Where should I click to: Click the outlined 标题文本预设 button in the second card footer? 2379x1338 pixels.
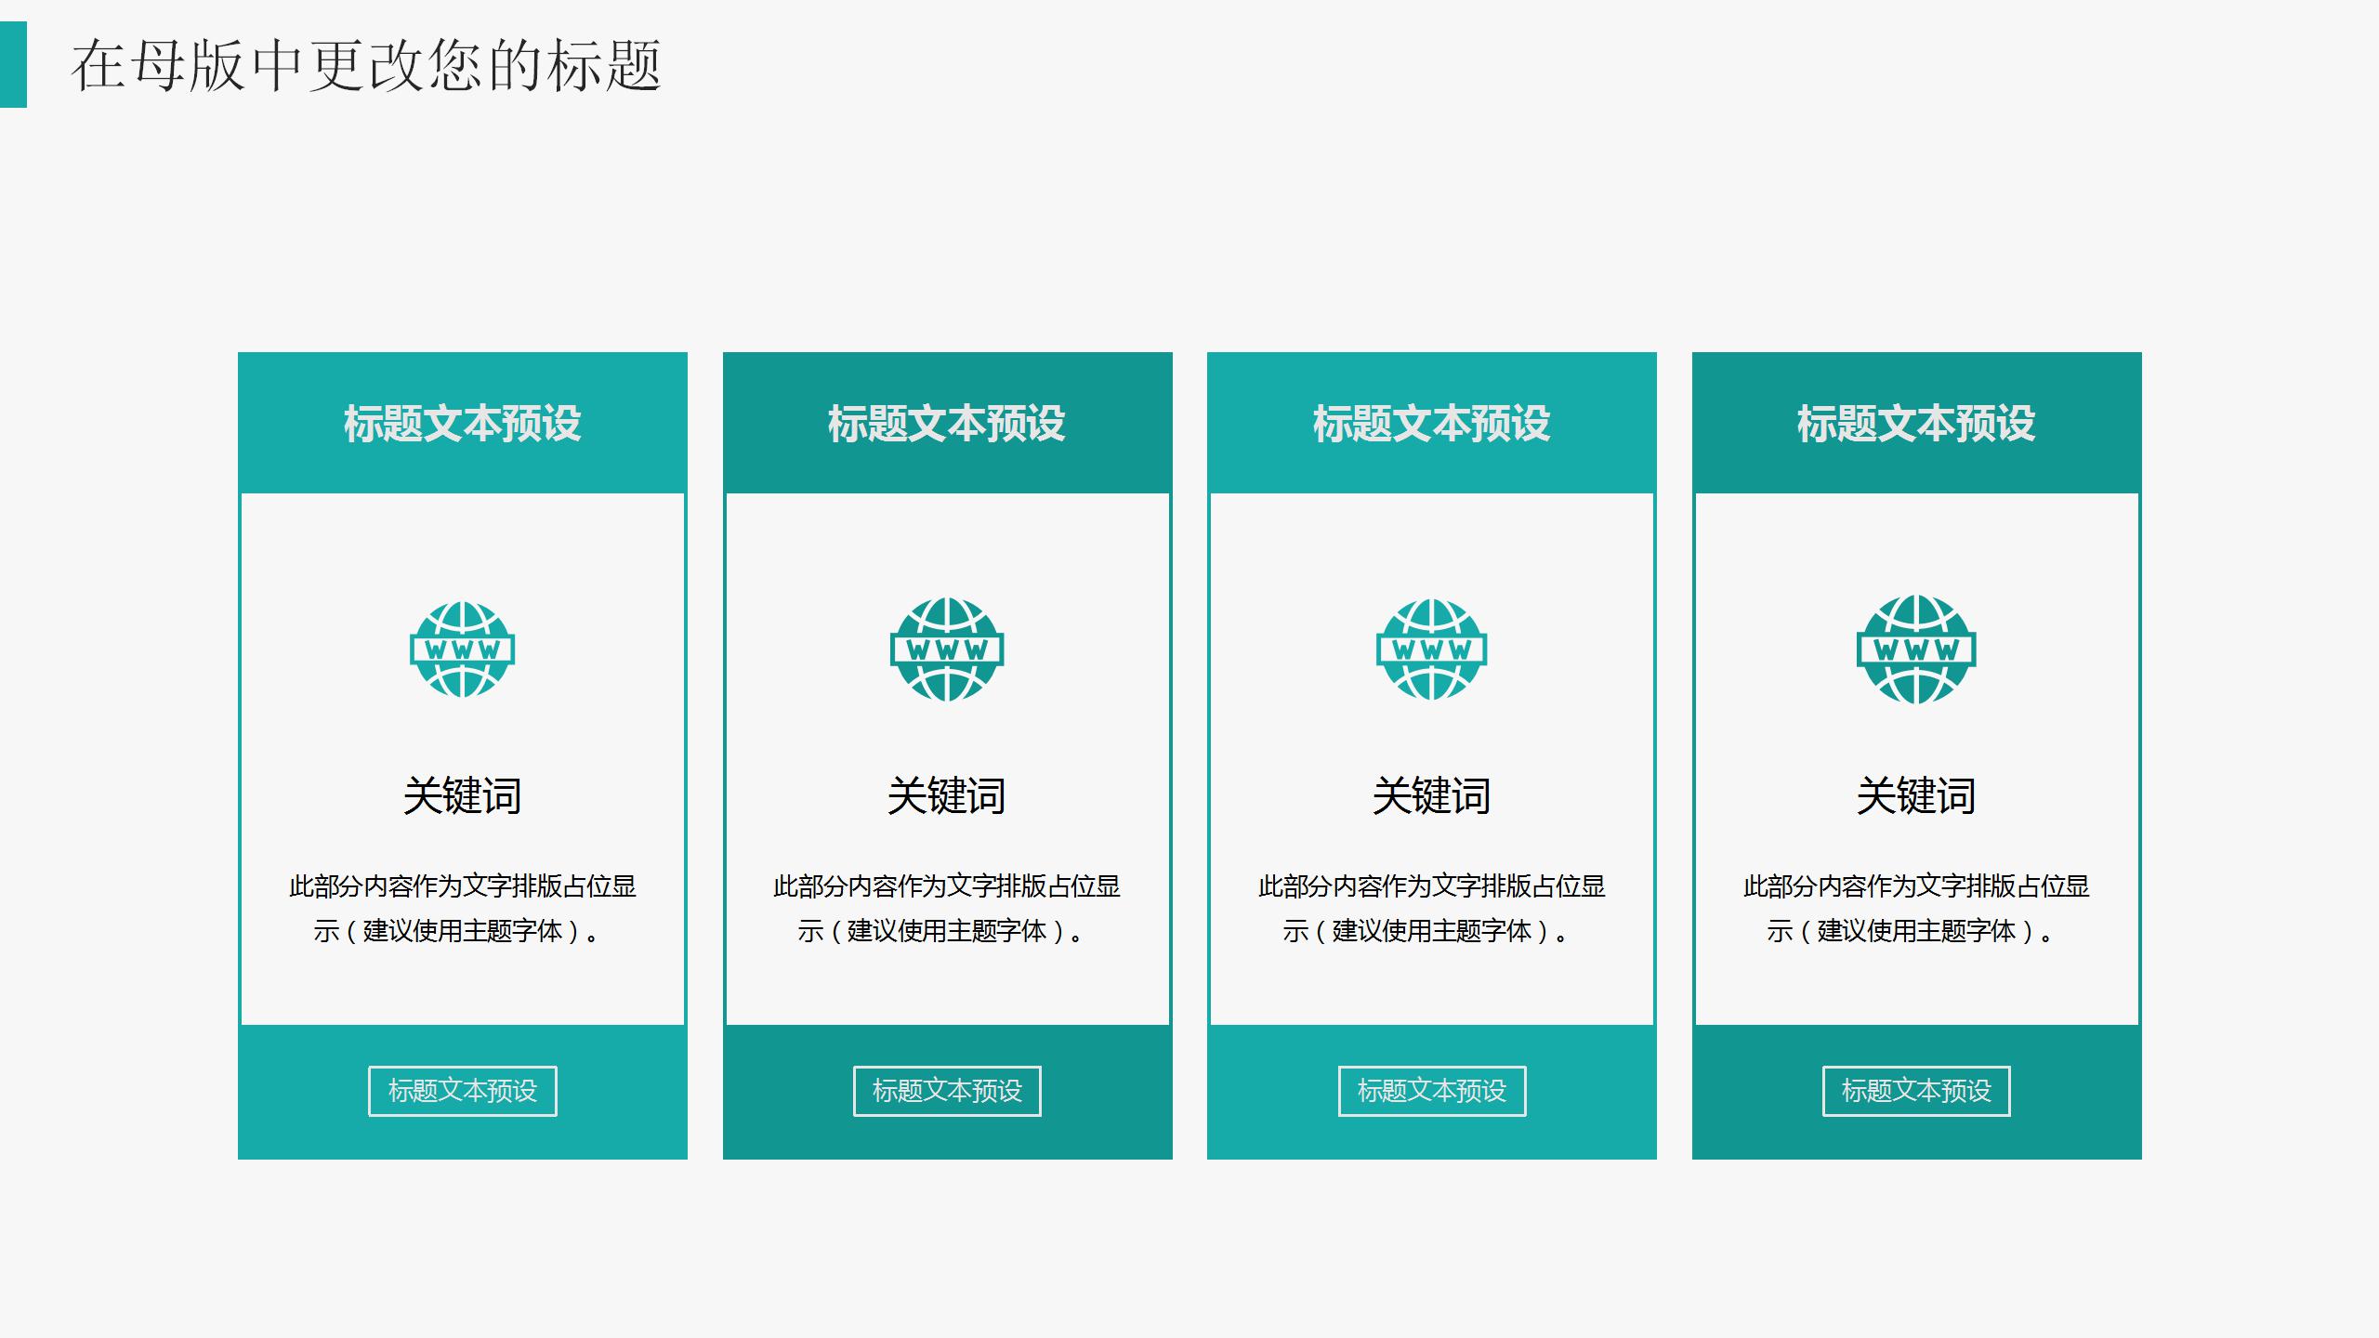click(x=947, y=1091)
